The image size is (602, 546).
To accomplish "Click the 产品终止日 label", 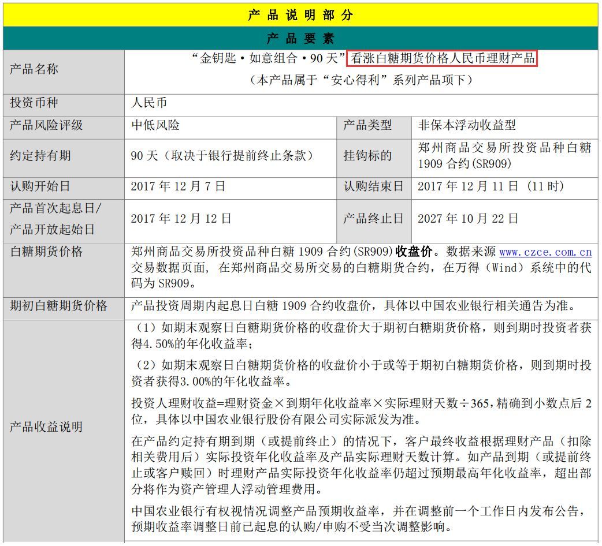I will click(x=373, y=219).
